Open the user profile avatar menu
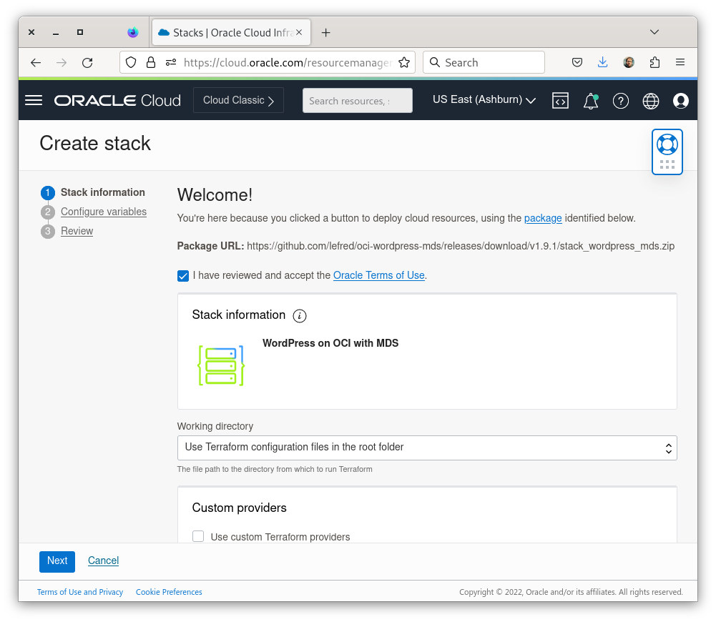Viewport: 716px width, 622px height. click(x=680, y=100)
